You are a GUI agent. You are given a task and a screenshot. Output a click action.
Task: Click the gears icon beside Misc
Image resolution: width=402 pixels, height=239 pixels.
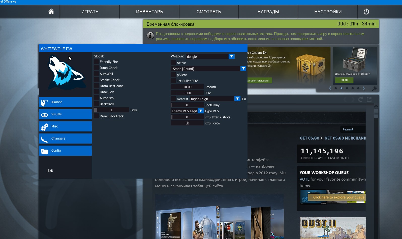point(45,127)
